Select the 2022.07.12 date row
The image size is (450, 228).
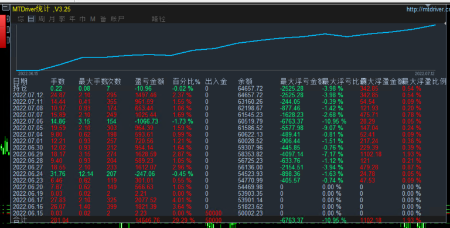tap(28, 95)
